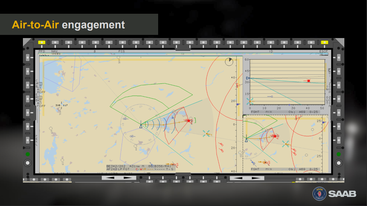Screen dimensions: 367x206
Task: Turn the rotary knob on right bezel
Action: (x=339, y=163)
